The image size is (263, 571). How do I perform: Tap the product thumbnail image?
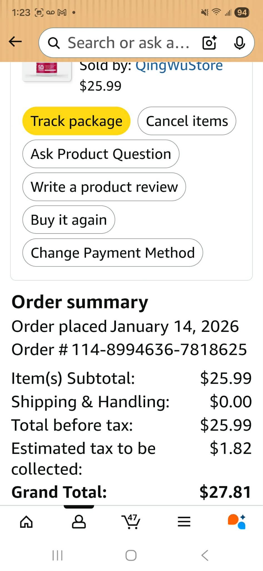coord(47,71)
